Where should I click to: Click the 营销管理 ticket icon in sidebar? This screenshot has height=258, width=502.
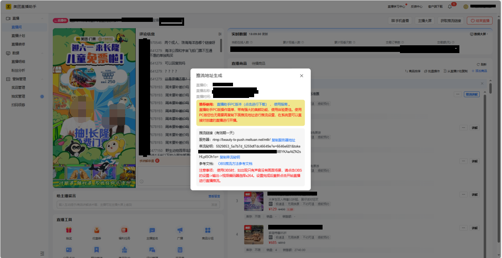pos(8,79)
